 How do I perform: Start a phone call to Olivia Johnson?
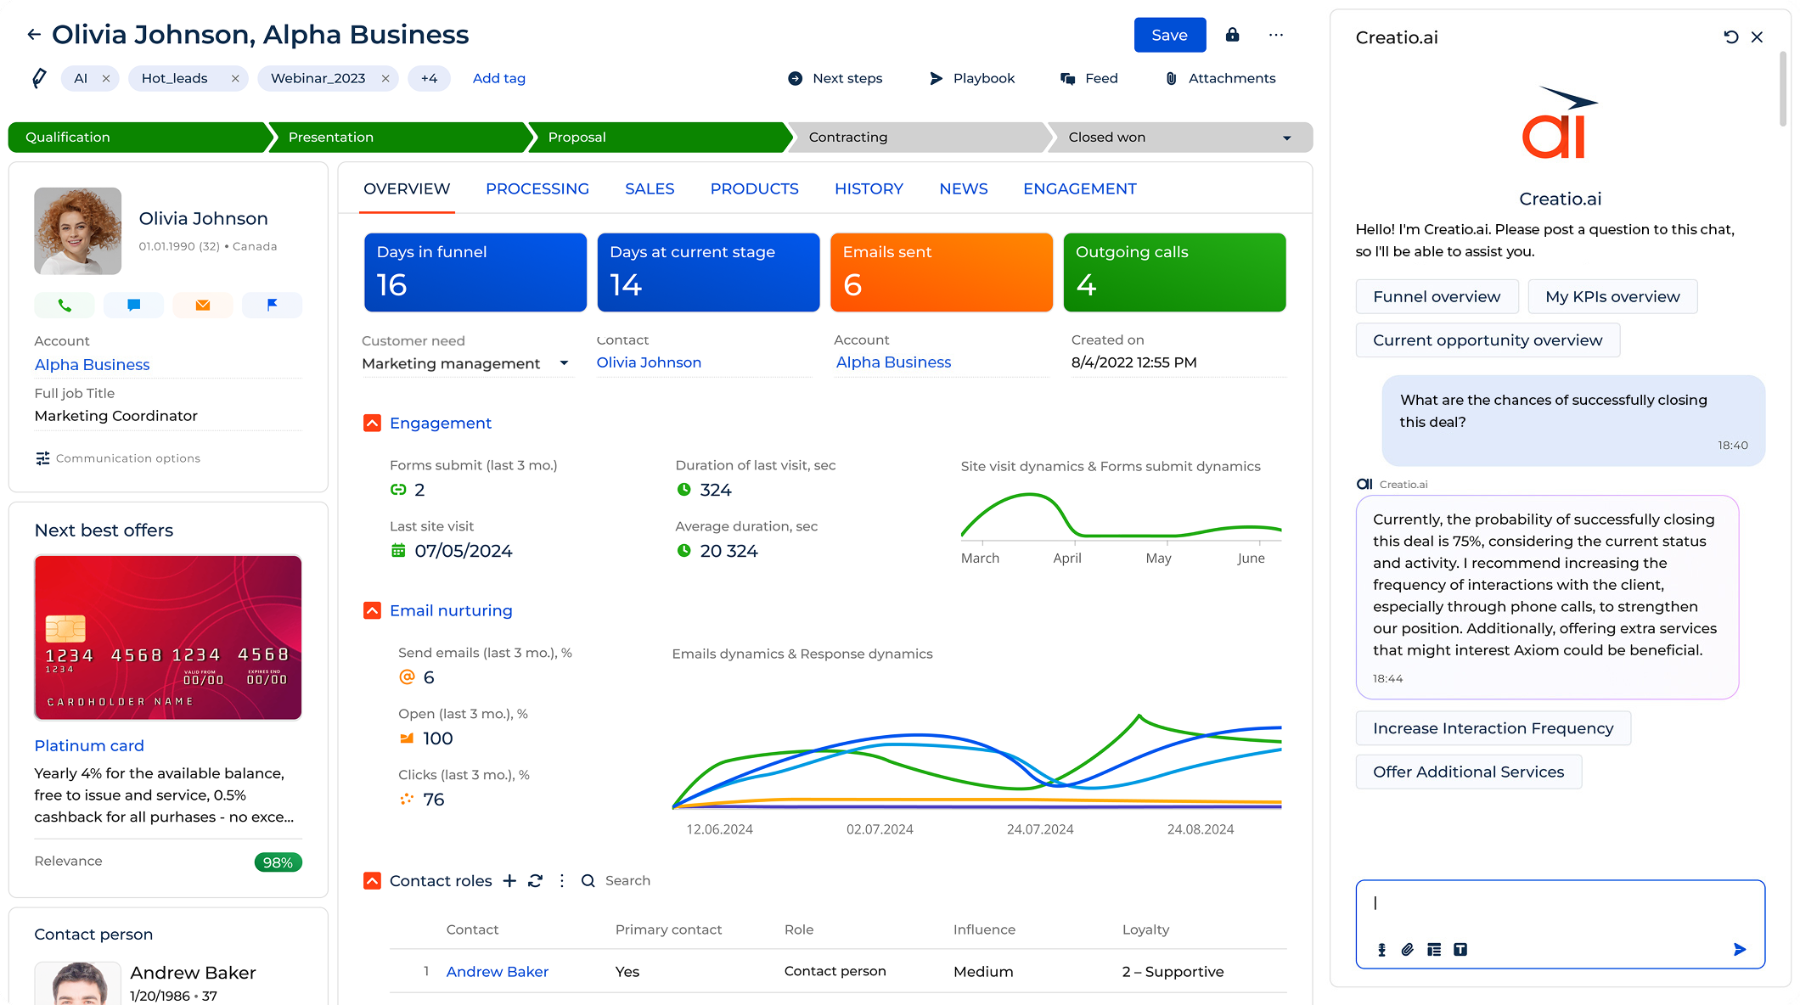64,305
